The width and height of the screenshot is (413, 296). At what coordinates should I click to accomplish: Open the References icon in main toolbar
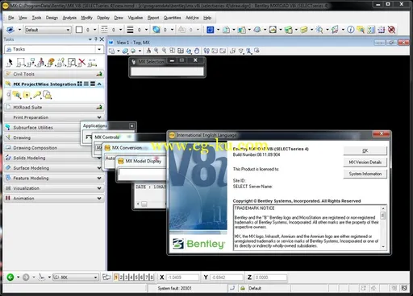tap(226, 30)
